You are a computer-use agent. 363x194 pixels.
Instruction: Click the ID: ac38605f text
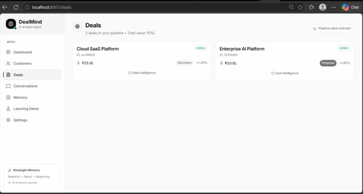coord(86,55)
